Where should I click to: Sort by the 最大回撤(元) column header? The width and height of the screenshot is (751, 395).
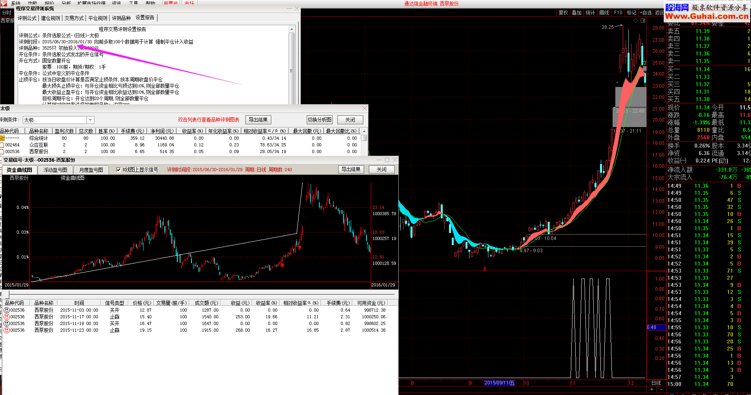[x=307, y=131]
